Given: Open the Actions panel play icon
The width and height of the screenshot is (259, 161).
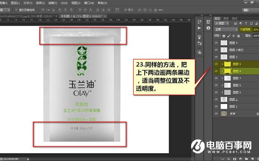Looking at the screenshot, I should tap(199, 28).
